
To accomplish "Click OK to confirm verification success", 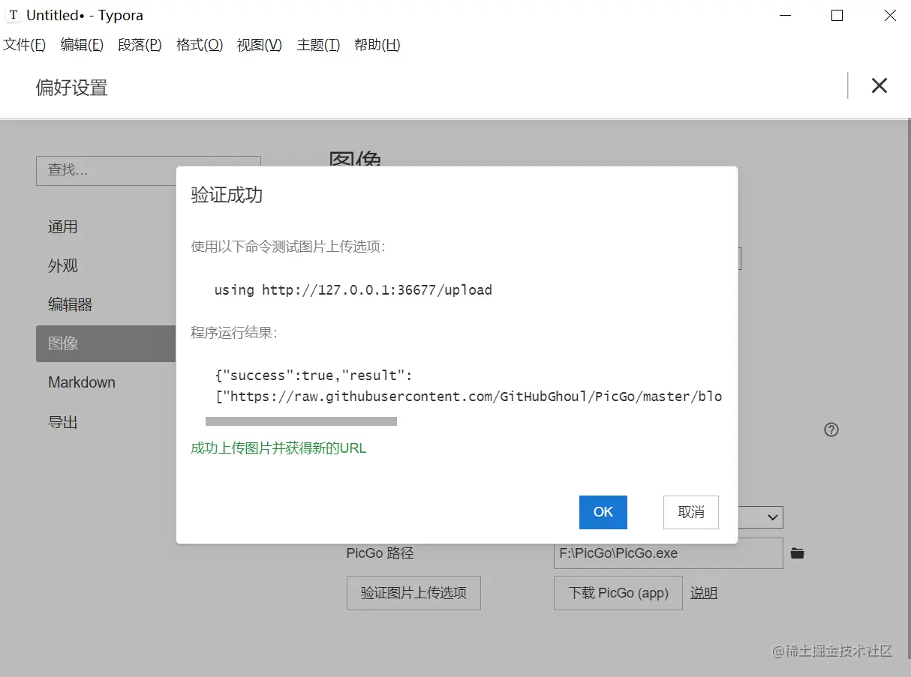I will point(603,512).
